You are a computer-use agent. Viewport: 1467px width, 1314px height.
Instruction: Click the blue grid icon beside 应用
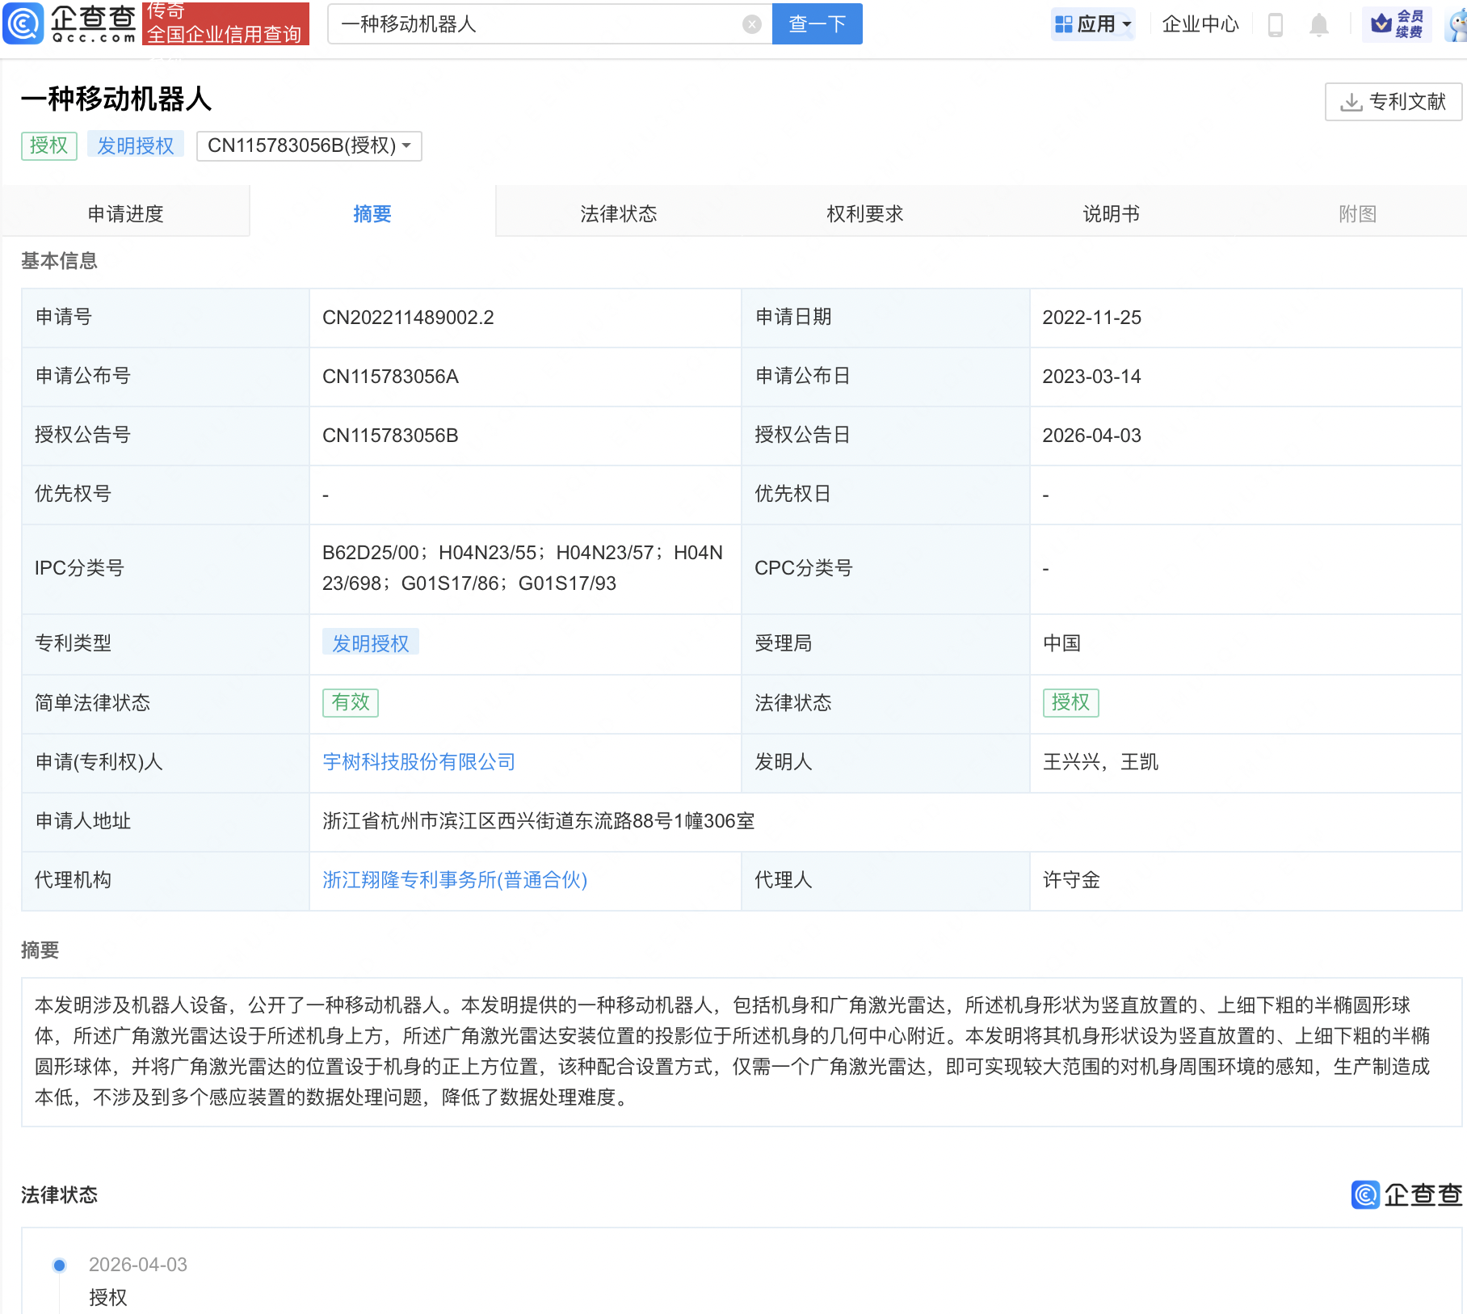1064,24
